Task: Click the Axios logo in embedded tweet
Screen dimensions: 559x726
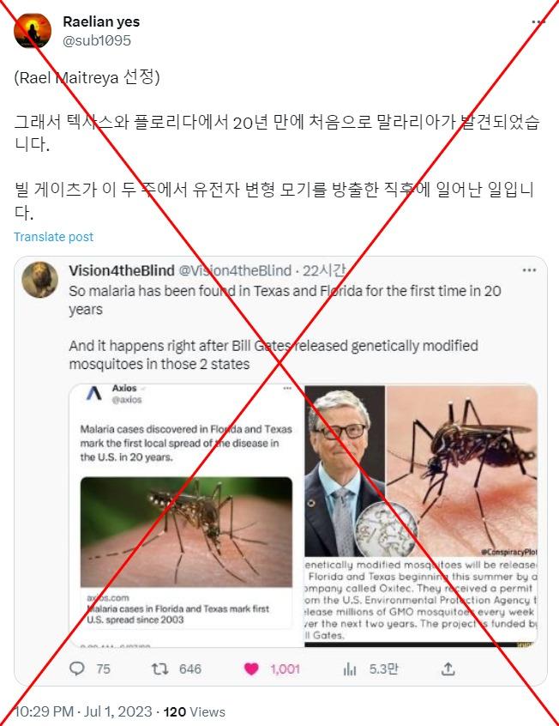Action: 94,394
